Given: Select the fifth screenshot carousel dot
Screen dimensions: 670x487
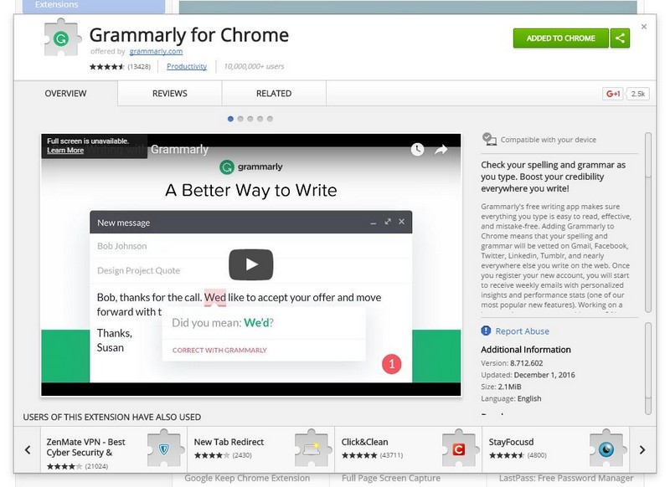Looking at the screenshot, I should (270, 119).
